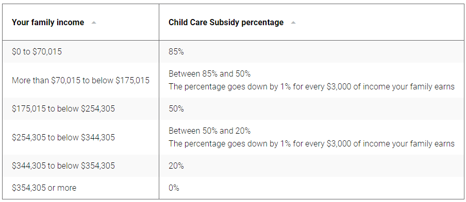466x202 pixels.
Task: Select 'More than $70,015 to below $175,015' cell
Action: [x=80, y=80]
